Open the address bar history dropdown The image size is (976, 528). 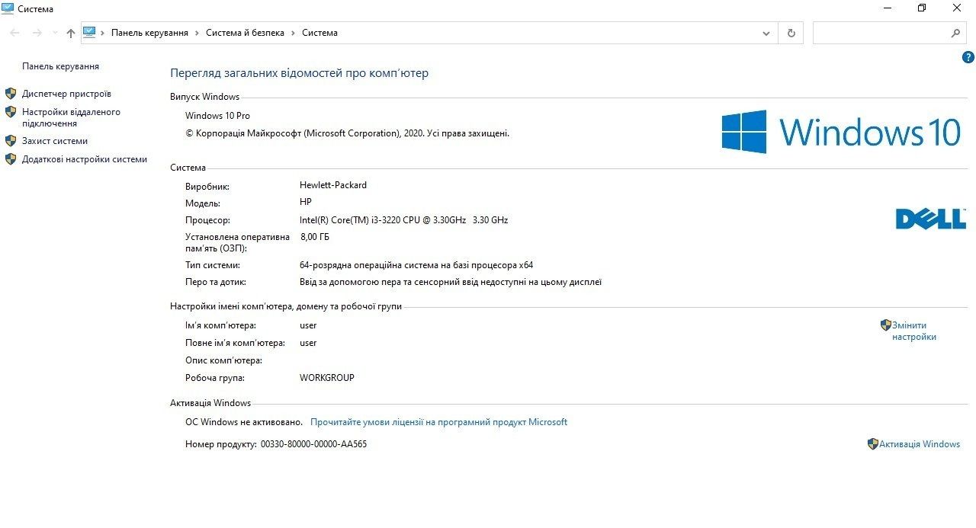pos(766,33)
